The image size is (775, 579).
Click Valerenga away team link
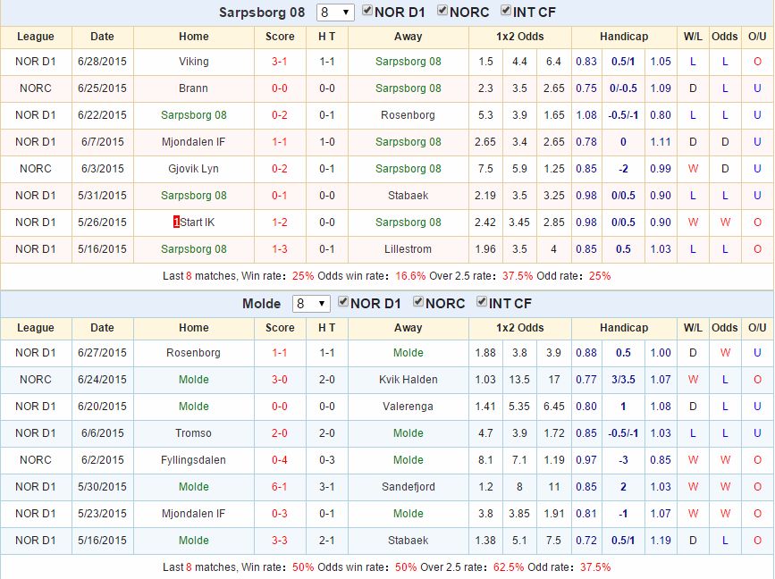(408, 406)
